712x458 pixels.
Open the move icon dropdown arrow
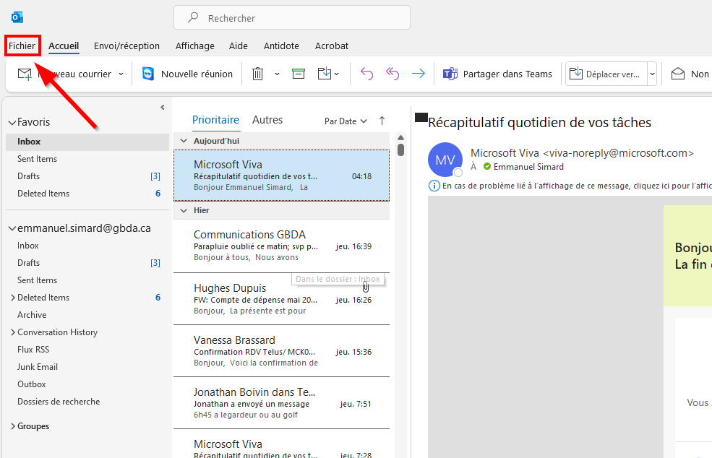(x=336, y=74)
